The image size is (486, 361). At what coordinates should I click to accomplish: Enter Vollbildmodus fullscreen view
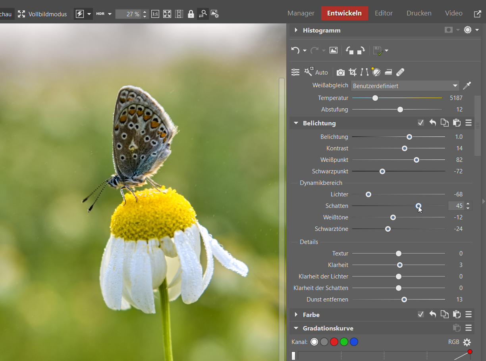pyautogui.click(x=42, y=14)
